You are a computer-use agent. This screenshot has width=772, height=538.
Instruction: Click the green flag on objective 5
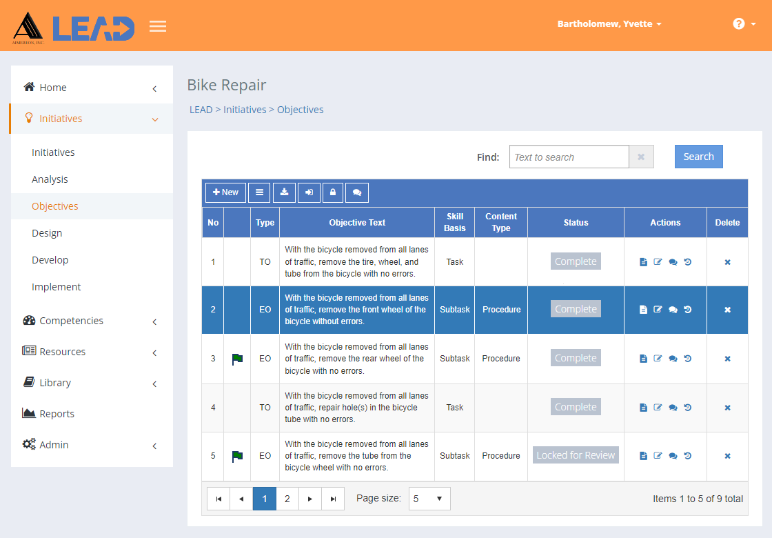(237, 456)
